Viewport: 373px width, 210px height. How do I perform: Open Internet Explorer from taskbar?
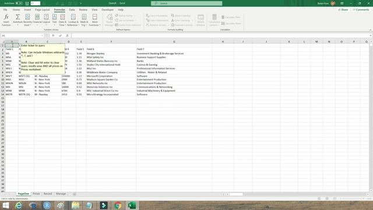pos(19,205)
